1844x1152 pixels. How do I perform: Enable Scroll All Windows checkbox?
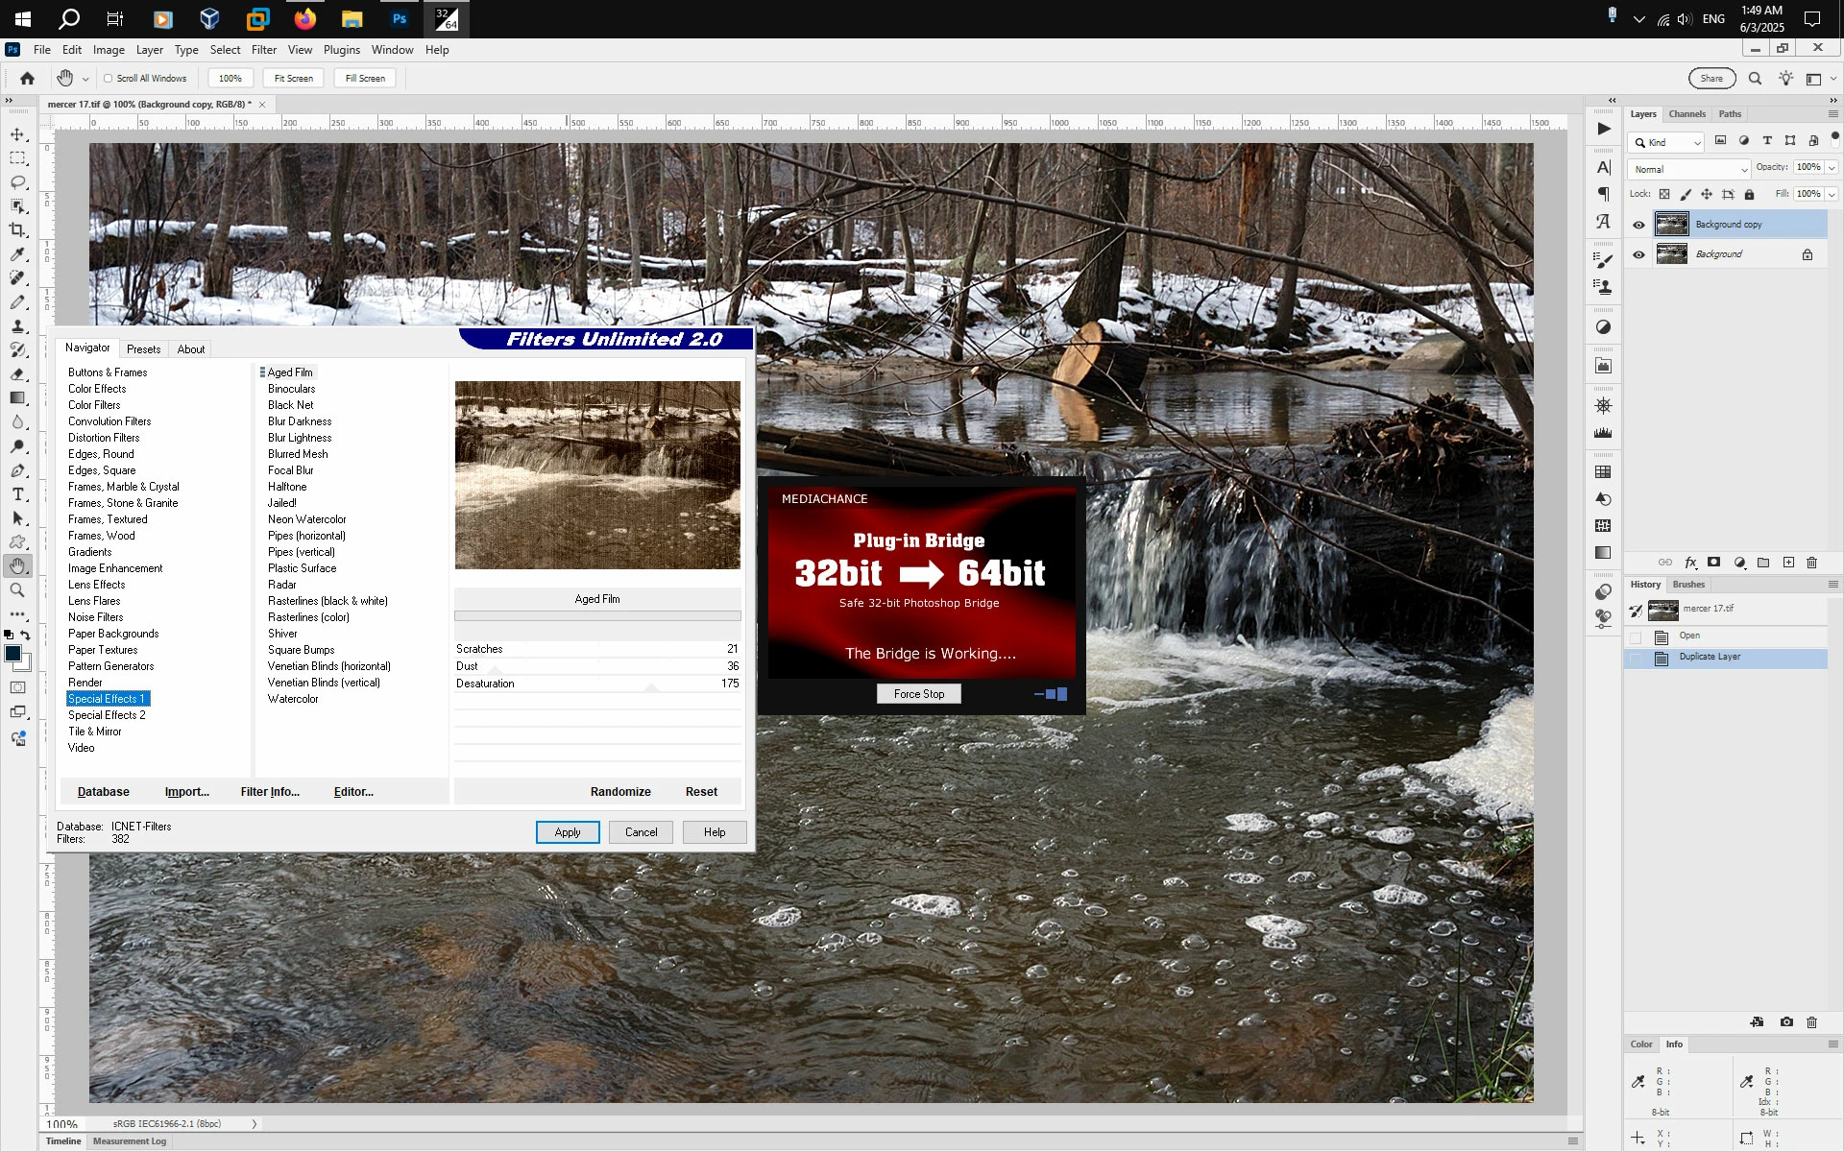click(x=109, y=79)
